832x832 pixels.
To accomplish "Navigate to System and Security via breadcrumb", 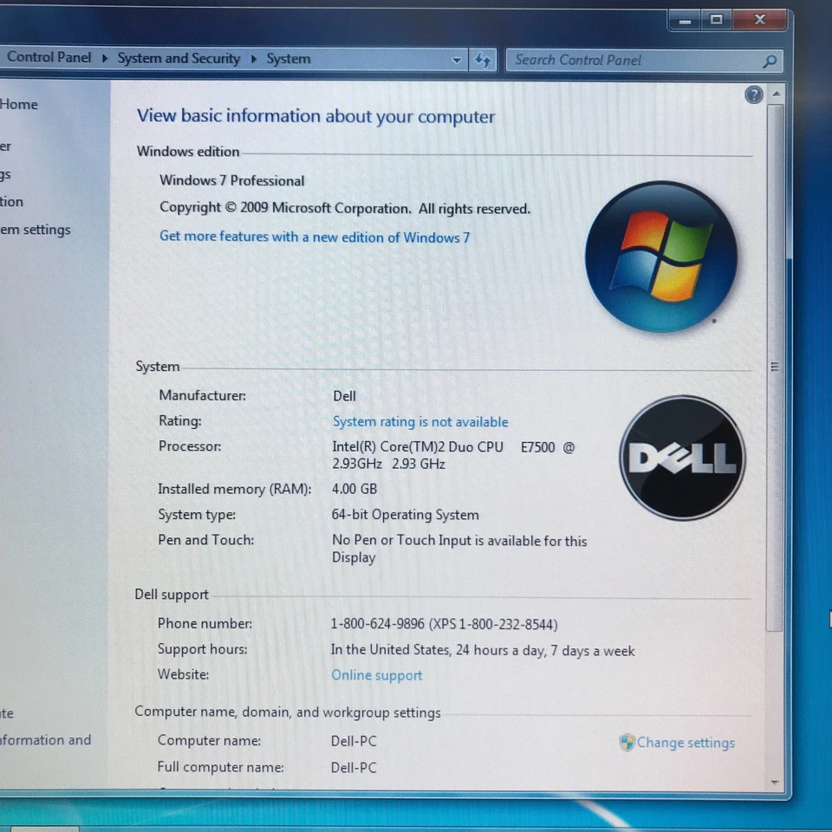I will (x=179, y=59).
